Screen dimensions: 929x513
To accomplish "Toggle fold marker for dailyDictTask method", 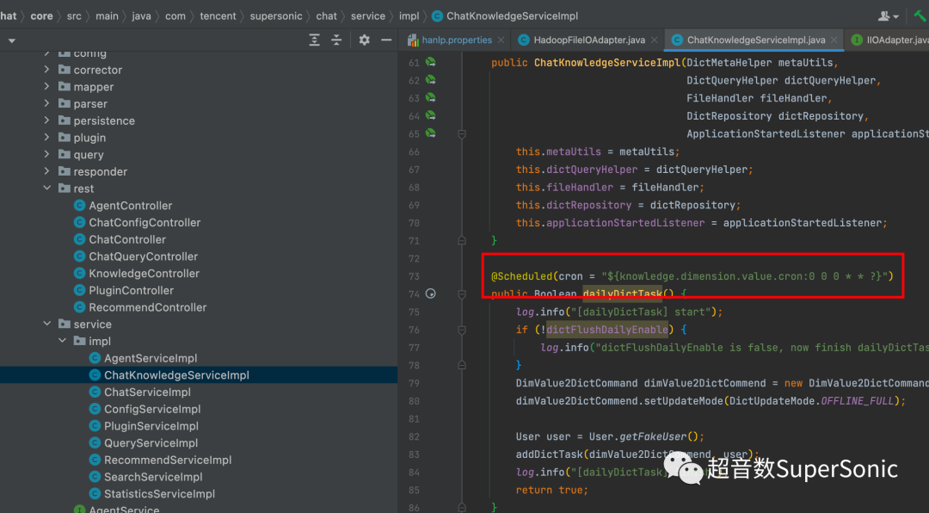I will point(462,294).
